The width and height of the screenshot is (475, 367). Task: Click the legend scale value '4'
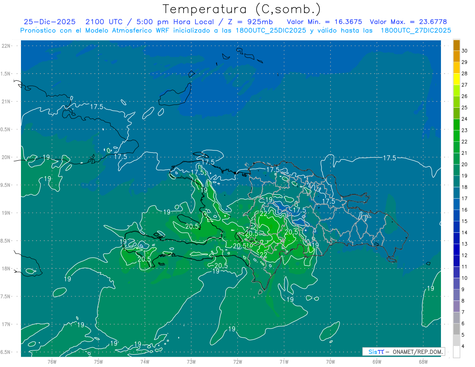pyautogui.click(x=464, y=346)
